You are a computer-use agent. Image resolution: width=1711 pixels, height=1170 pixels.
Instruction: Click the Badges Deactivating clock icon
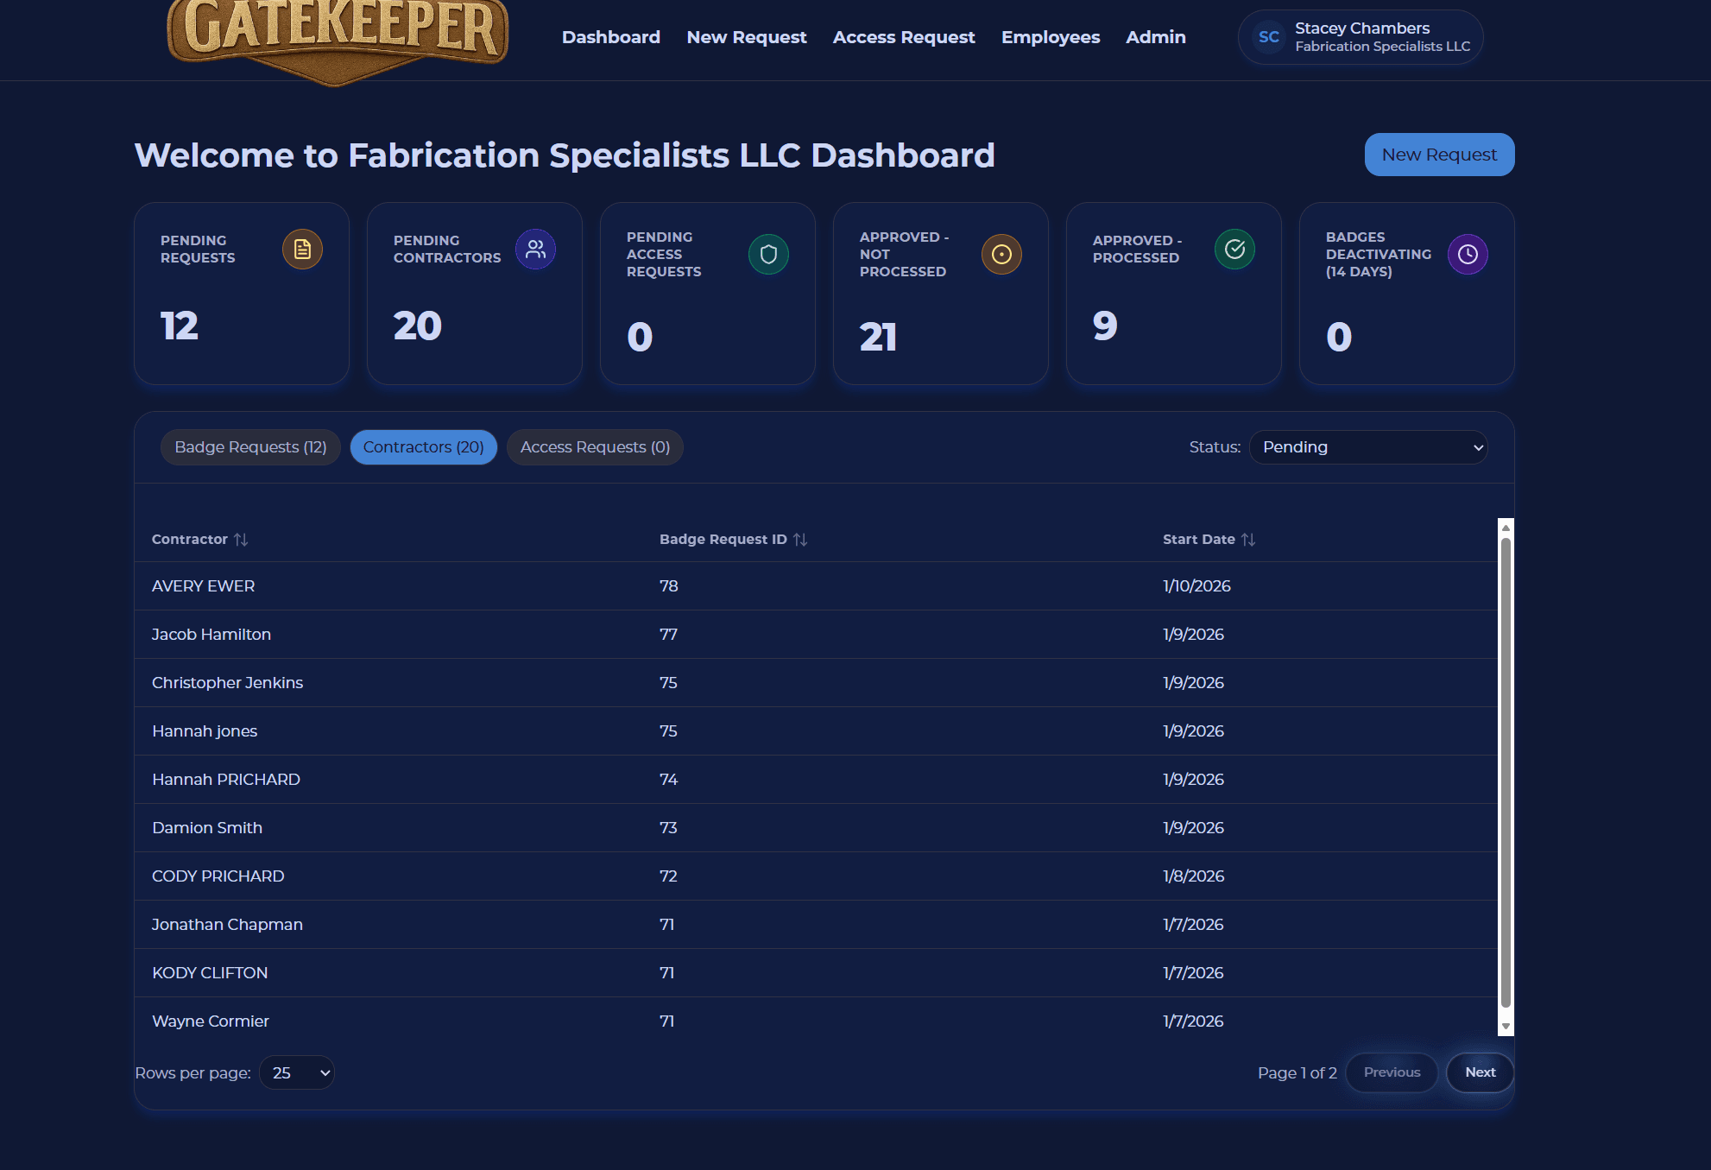pos(1468,255)
